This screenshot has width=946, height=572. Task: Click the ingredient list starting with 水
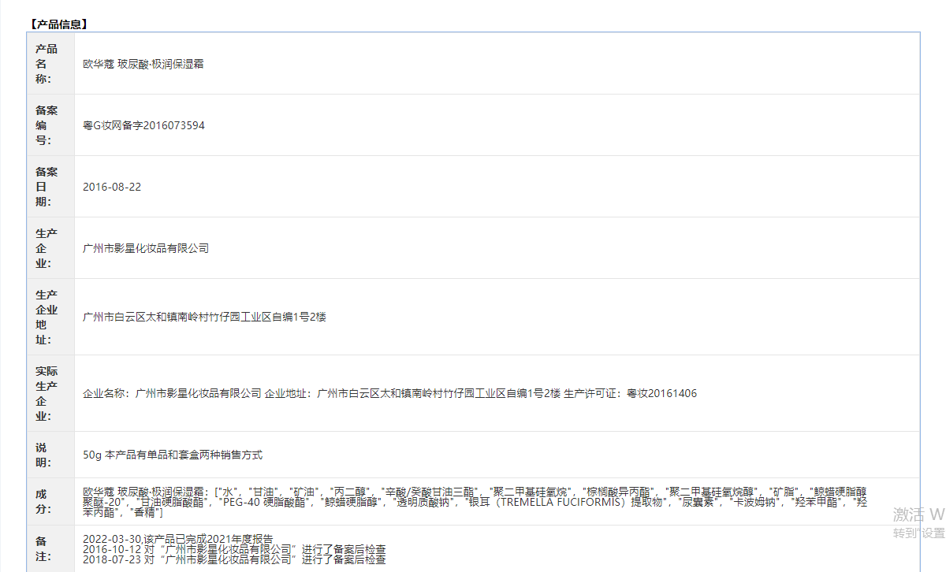475,501
